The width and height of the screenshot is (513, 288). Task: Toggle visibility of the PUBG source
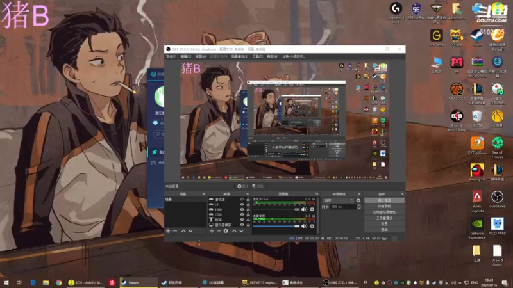[242, 209]
